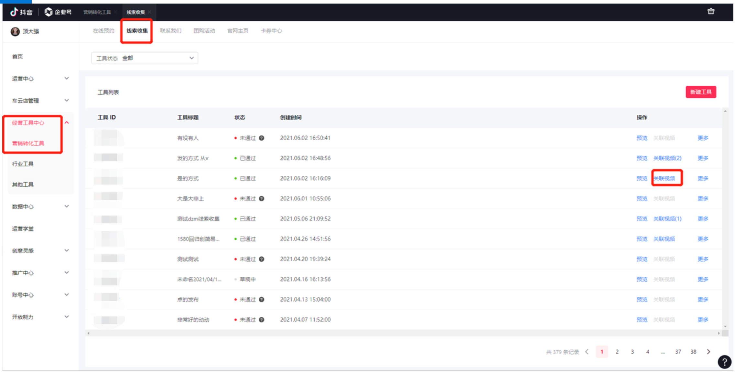Image resolution: width=735 pixels, height=373 pixels.
Task: Open 更多 for 未命名2021/04/1 row
Action: point(703,279)
